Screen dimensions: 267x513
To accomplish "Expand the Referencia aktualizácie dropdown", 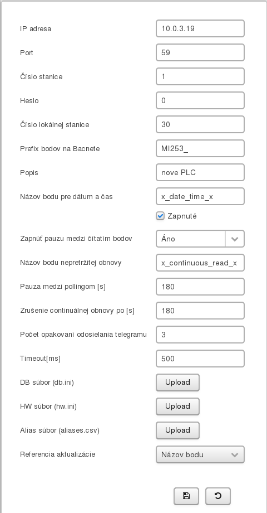I will [x=200, y=454].
